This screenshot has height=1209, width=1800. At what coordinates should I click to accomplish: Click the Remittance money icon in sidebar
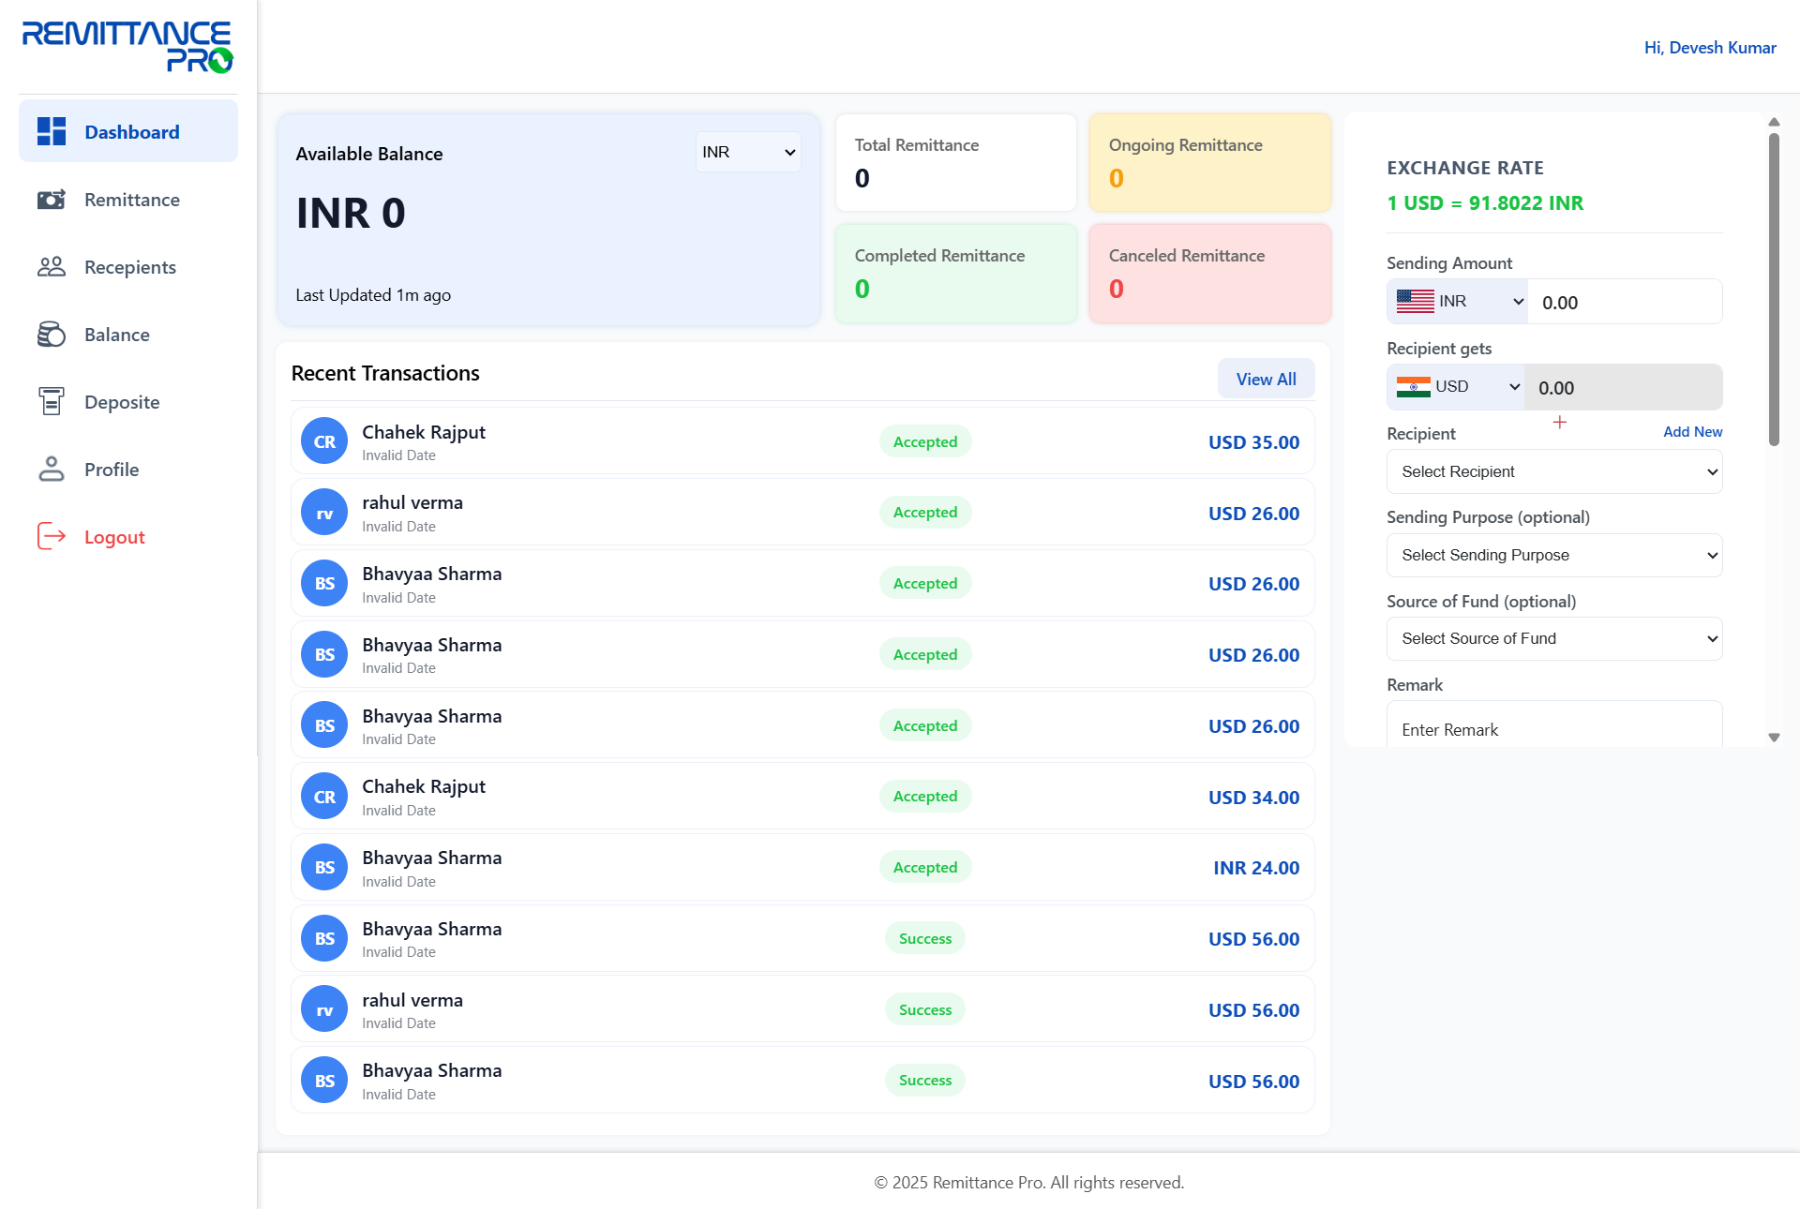(52, 200)
